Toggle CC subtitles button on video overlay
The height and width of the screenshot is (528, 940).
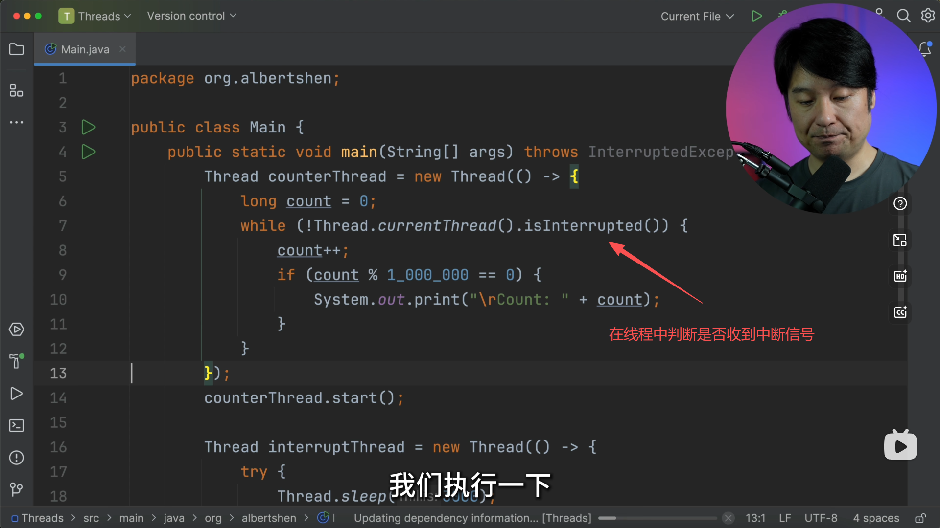900,312
